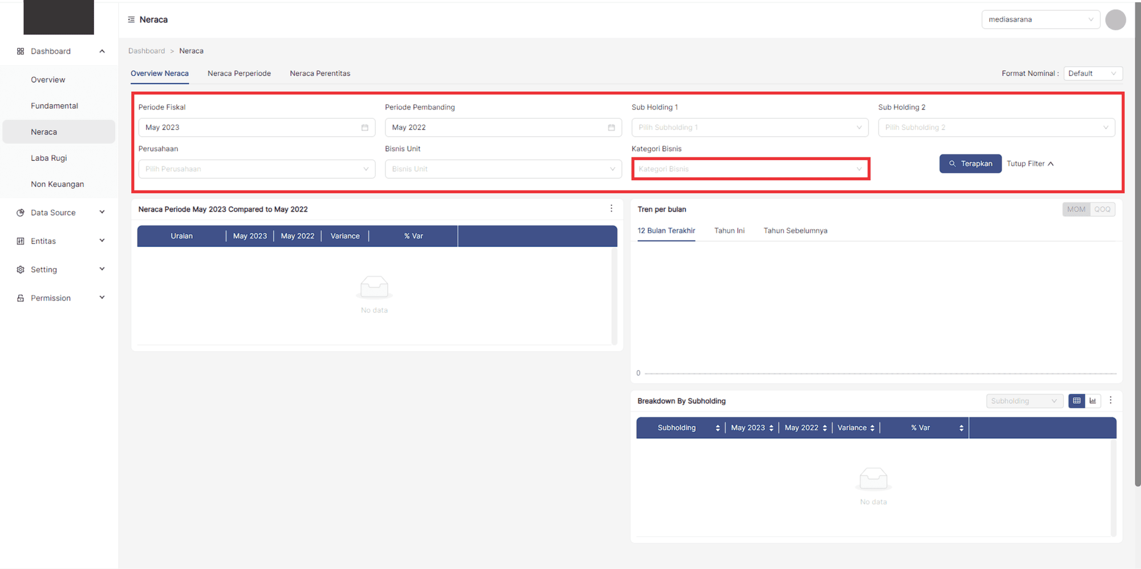Click the user avatar in top right
This screenshot has width=1141, height=569.
click(x=1115, y=20)
